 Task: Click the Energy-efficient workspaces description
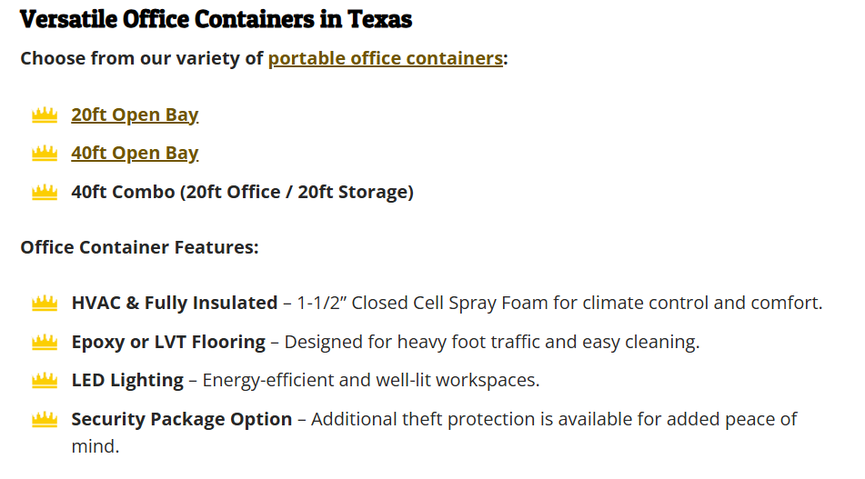(x=371, y=380)
